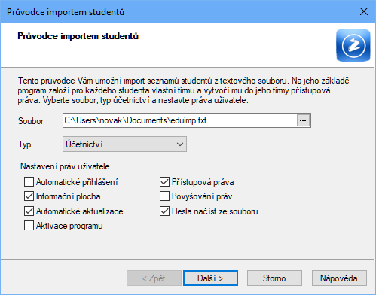Click the blue wizard logo icon
The width and height of the screenshot is (376, 295).
(353, 45)
